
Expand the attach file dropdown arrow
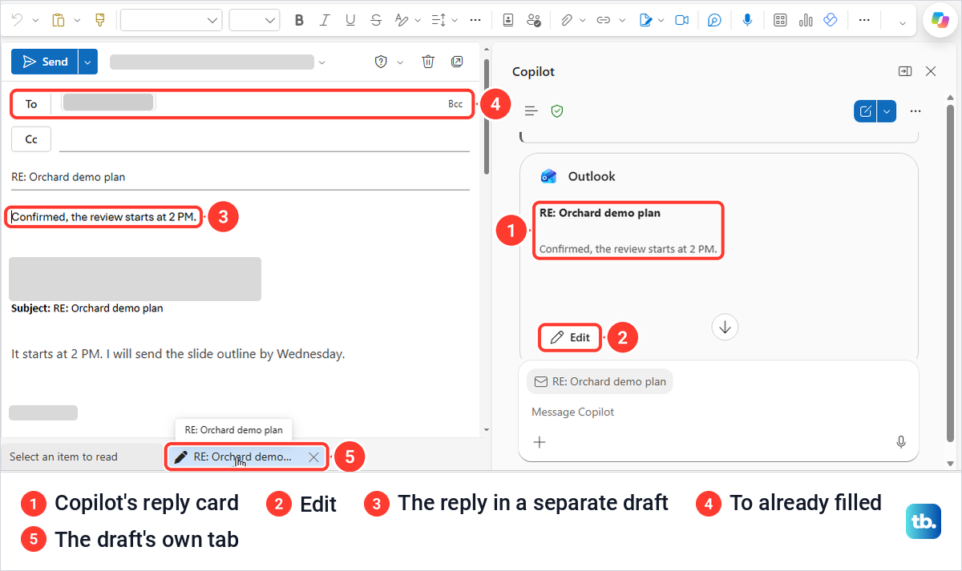pos(583,20)
